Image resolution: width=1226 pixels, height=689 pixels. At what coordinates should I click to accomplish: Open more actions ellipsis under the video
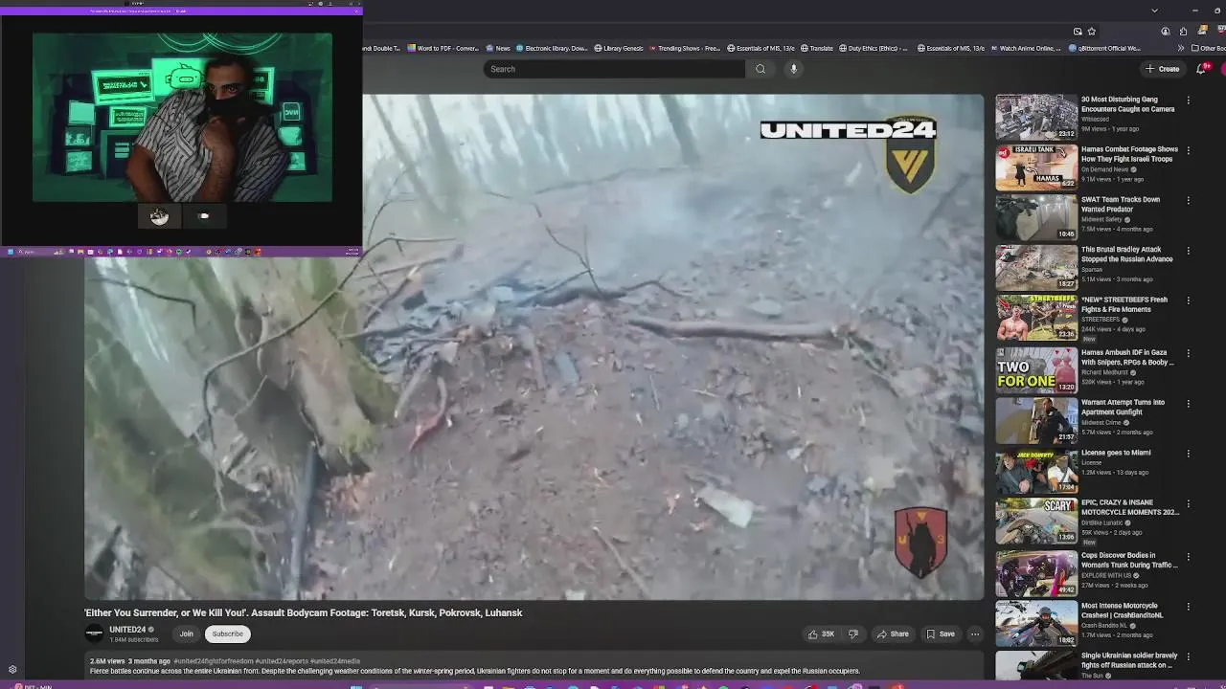click(975, 633)
